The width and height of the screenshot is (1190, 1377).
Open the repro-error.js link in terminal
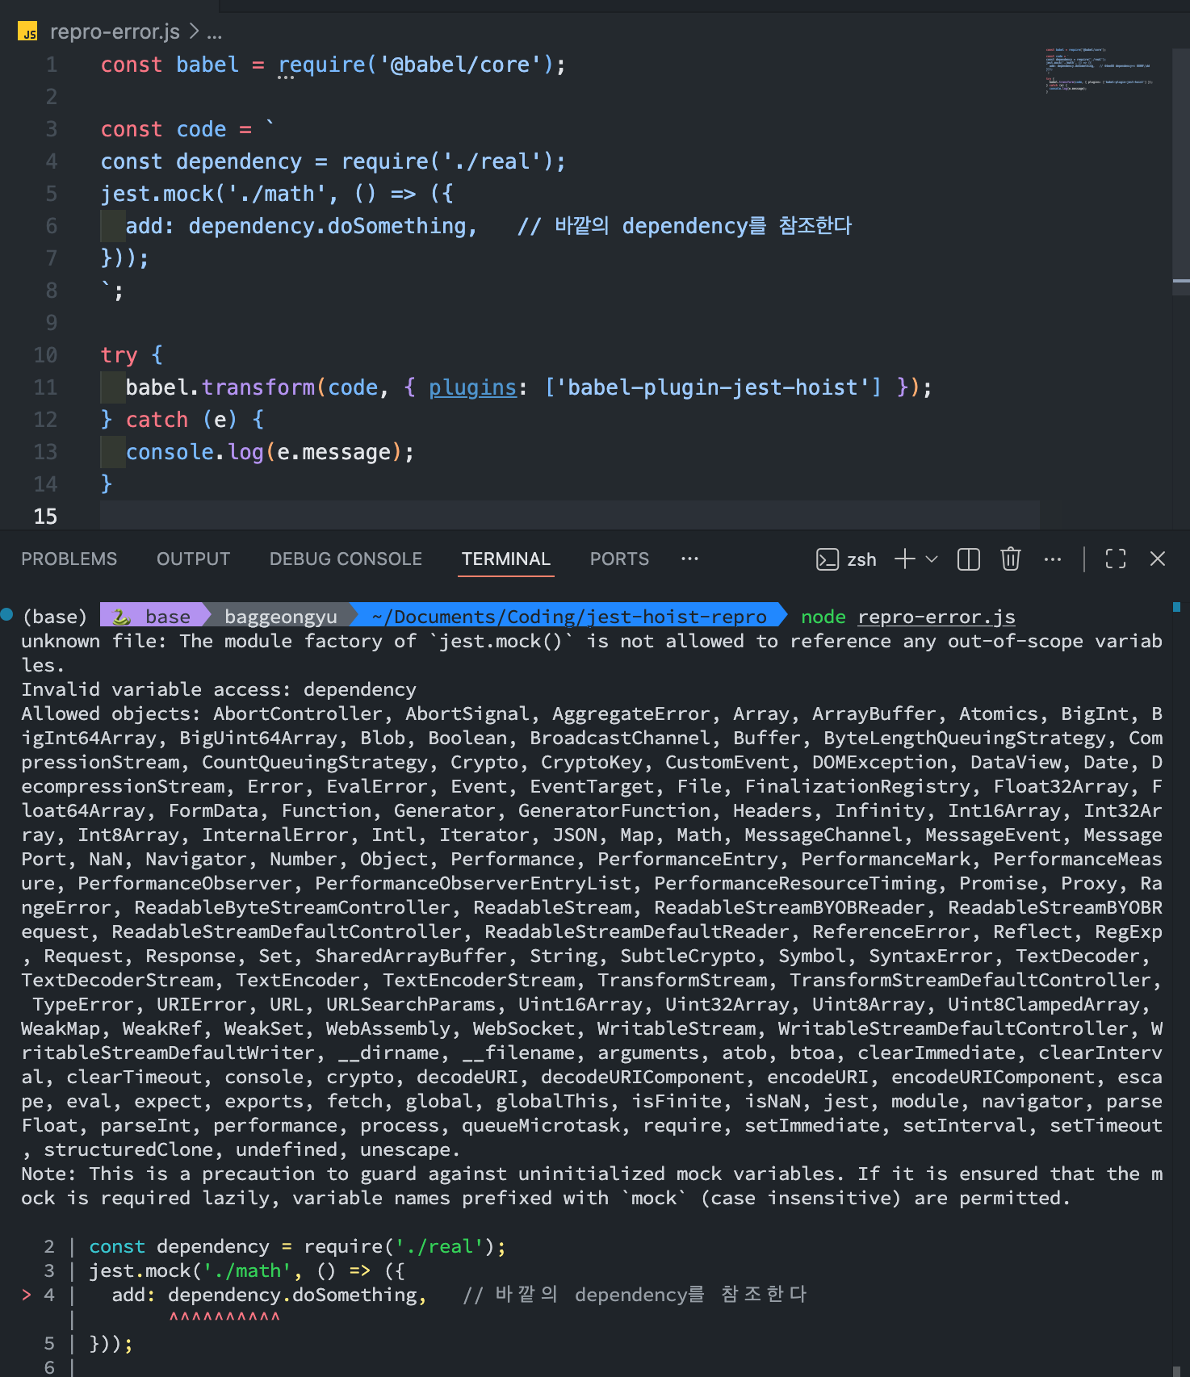[936, 617]
